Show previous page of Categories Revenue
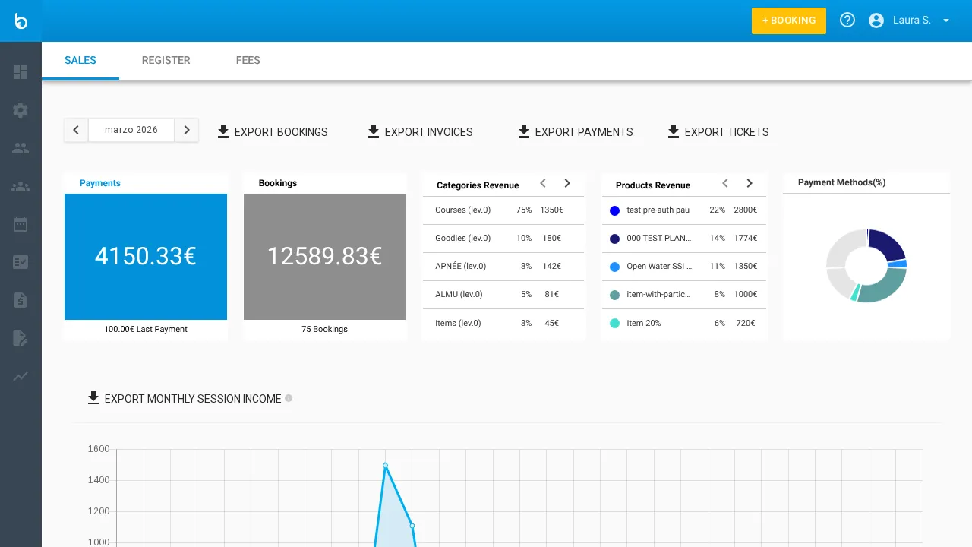 543,183
